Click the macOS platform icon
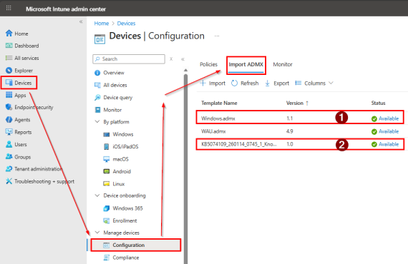408x264 pixels. coord(107,159)
